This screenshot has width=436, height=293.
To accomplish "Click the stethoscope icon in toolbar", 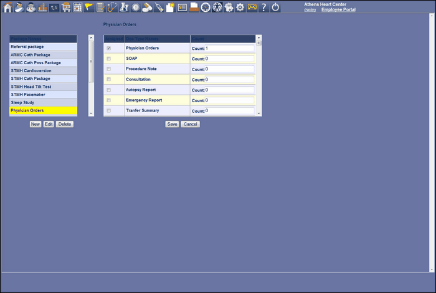I will click(112, 7).
